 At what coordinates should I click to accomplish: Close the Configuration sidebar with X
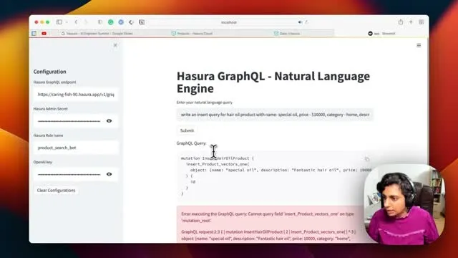pos(115,45)
